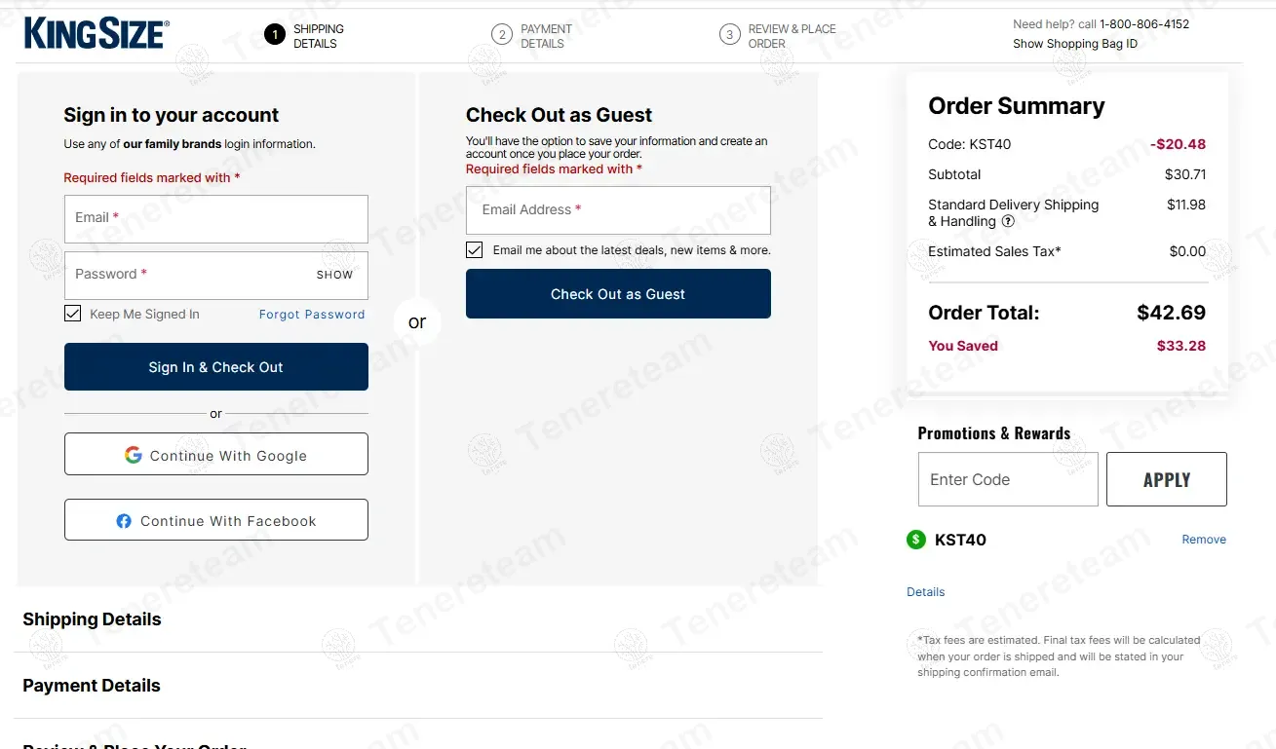Screen dimensions: 1276x749
Task: Focus the Enter Code input field
Action: pos(1007,479)
